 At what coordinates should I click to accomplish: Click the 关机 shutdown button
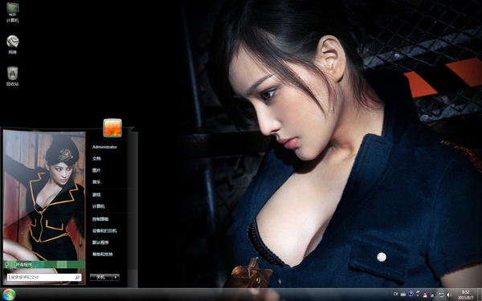pos(101,278)
